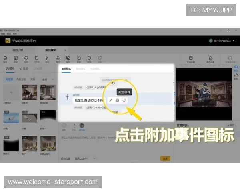Click the Redo toolbar icon
Image resolution: width=240 pixels, height=192 pixels.
pyautogui.click(x=100, y=58)
